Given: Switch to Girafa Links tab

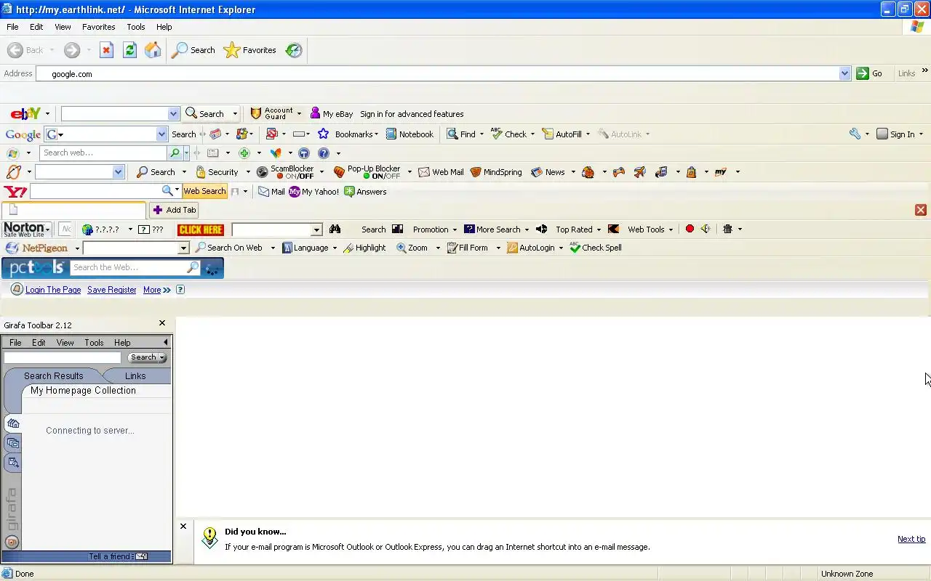Looking at the screenshot, I should (135, 376).
